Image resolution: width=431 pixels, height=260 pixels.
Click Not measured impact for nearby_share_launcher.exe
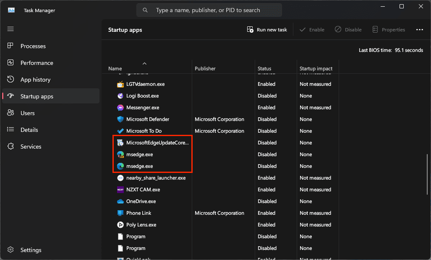(x=315, y=178)
